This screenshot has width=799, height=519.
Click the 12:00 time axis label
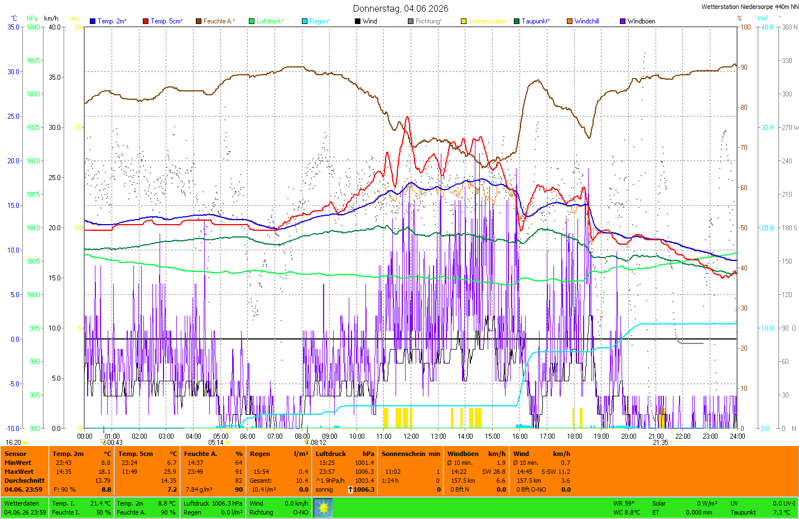[411, 436]
